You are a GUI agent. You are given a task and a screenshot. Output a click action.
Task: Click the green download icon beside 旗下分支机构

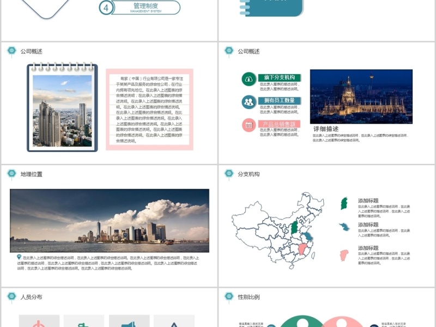tap(249, 79)
